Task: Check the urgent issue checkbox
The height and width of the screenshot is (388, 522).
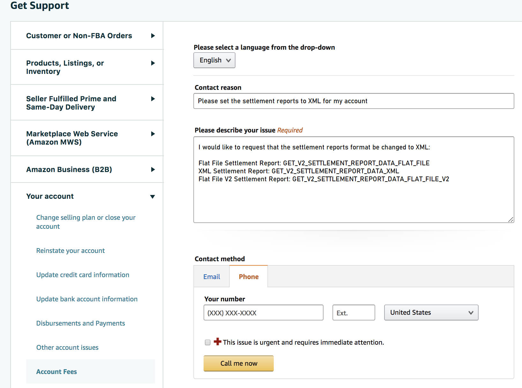Action: coord(208,342)
